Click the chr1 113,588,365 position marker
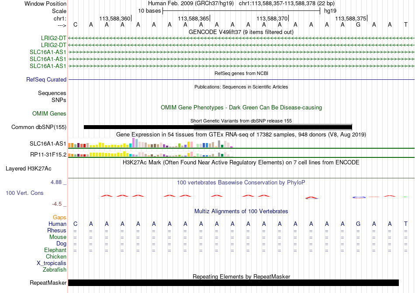Viewport: 415px width, 293px height. (194, 18)
